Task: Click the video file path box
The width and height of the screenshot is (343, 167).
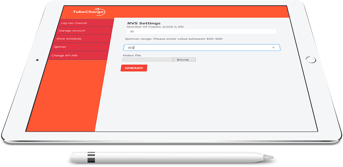Action: coord(148,60)
